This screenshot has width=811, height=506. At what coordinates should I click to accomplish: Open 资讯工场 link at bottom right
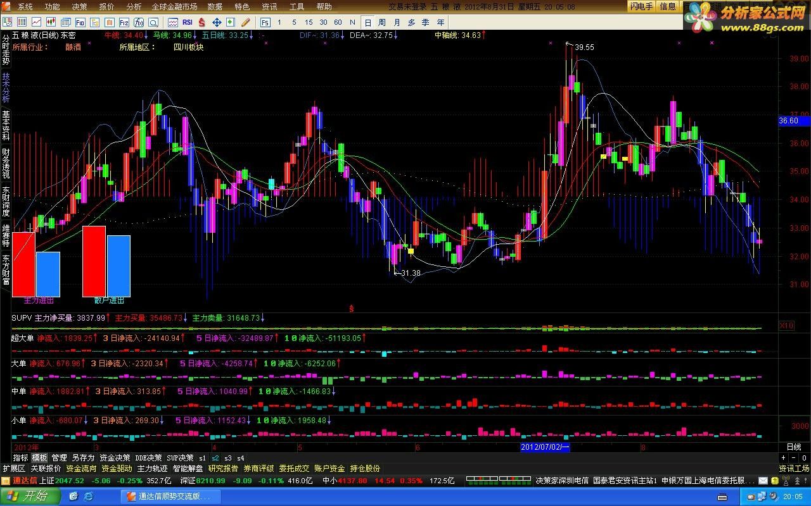pos(794,469)
